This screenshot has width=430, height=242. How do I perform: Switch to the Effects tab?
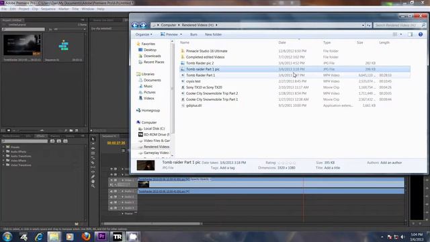(40, 136)
